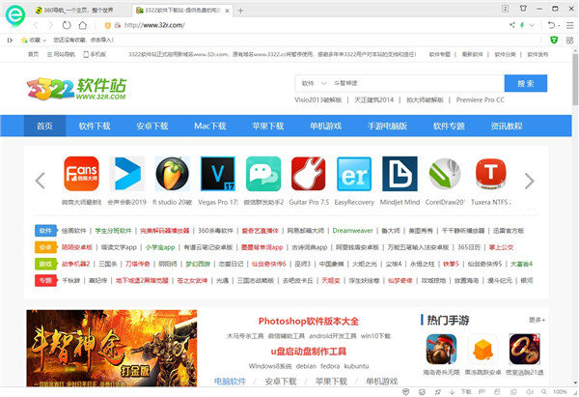The height and width of the screenshot is (397, 579).
Task: Open u盘启动盘制作工具 link
Action: click(309, 352)
